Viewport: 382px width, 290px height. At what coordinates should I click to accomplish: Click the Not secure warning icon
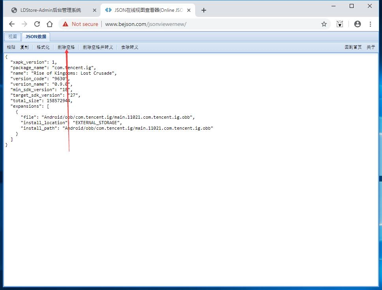tap(65, 24)
